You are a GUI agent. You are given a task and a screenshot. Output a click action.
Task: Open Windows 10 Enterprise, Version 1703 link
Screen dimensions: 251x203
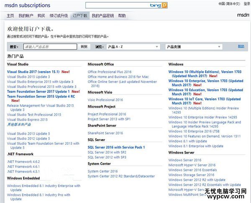[x=206, y=83]
